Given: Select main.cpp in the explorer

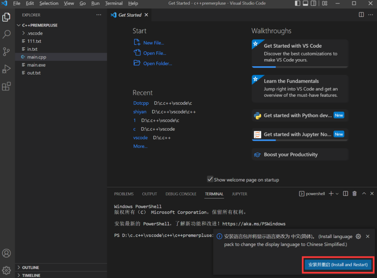Looking at the screenshot, I should 37,57.
